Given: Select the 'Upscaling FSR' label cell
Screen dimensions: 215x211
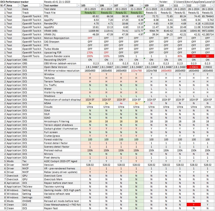Looking at the screenshot, I should tap(62, 53).
